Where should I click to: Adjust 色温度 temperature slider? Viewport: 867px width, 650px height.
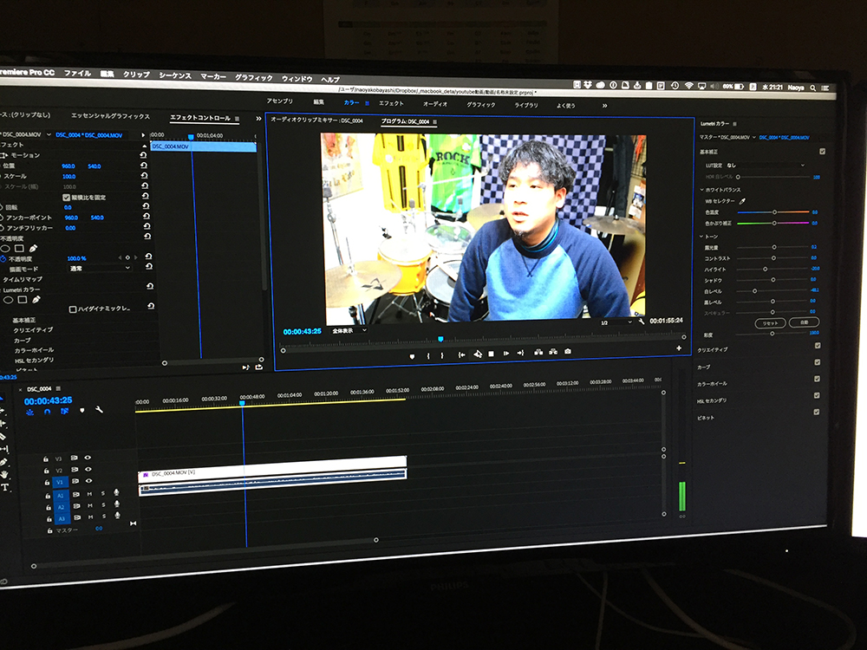(773, 212)
